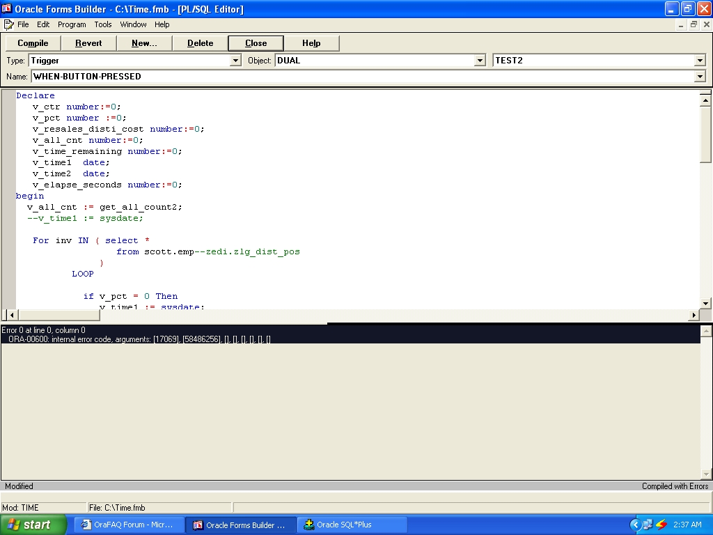Click the Declare keyword in code

tap(36, 95)
